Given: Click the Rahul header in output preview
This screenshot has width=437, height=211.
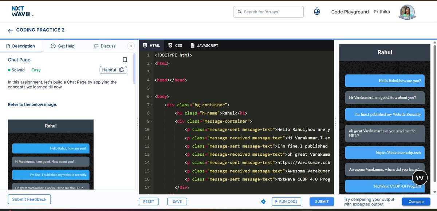Looking at the screenshot, I should pyautogui.click(x=385, y=52).
